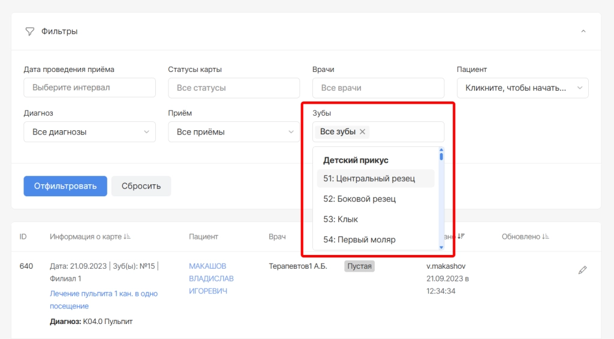Click the Сбросить button

click(x=141, y=186)
